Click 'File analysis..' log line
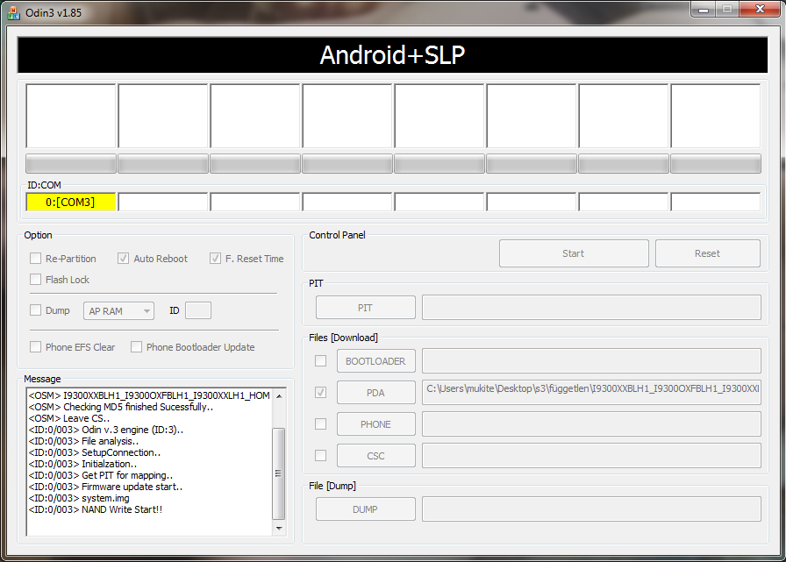 pyautogui.click(x=83, y=441)
